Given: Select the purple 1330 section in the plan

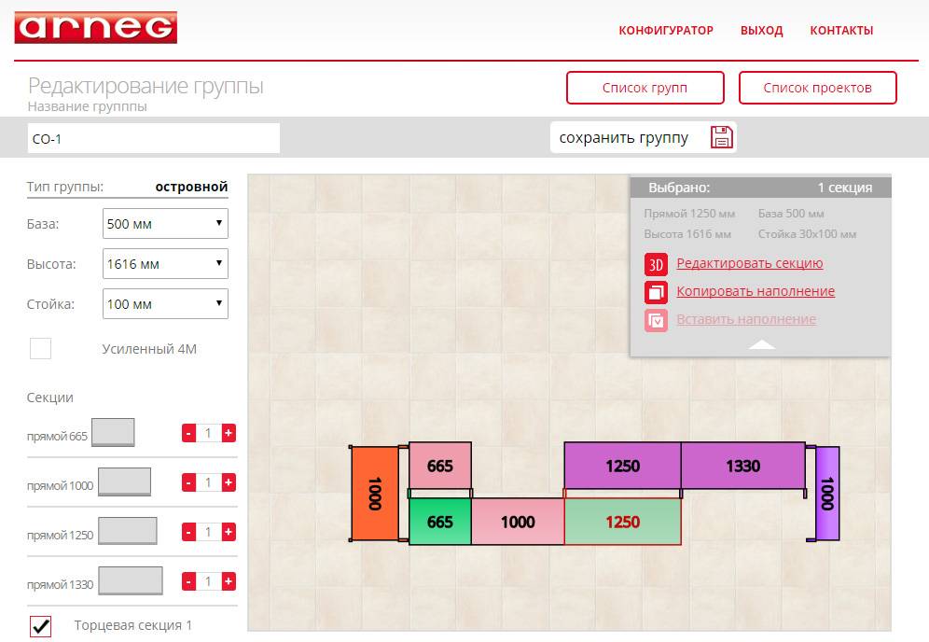Looking at the screenshot, I should (x=743, y=466).
